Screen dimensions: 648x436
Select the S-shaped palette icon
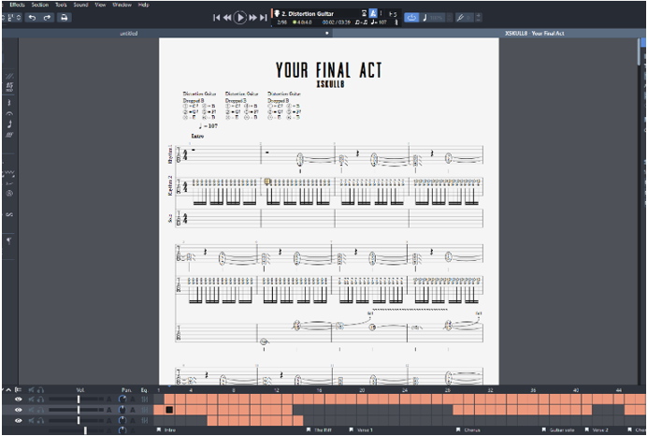click(9, 214)
